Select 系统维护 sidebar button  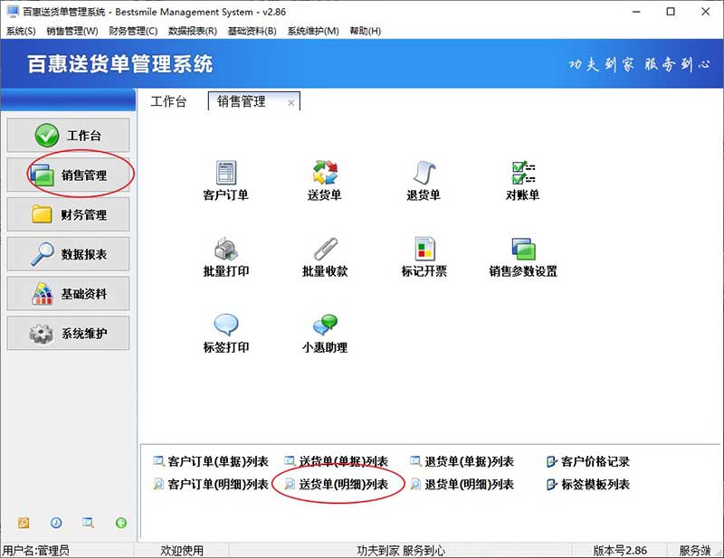coord(69,333)
